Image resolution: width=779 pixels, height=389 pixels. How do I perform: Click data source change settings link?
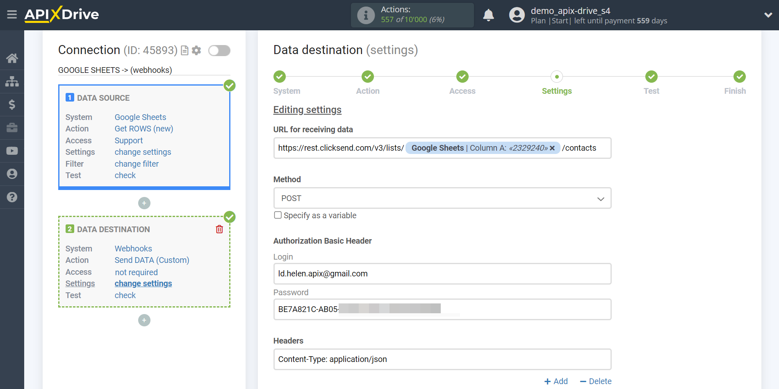(143, 152)
